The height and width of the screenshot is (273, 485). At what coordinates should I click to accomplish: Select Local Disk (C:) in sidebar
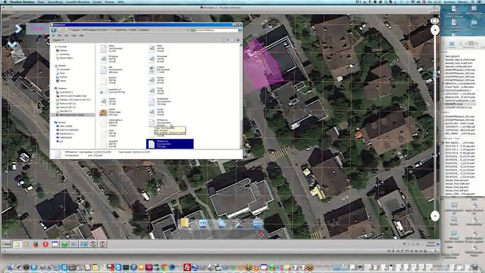pos(66,92)
